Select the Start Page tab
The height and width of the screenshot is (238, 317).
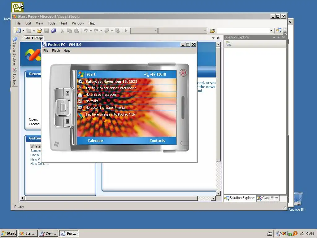(x=33, y=38)
